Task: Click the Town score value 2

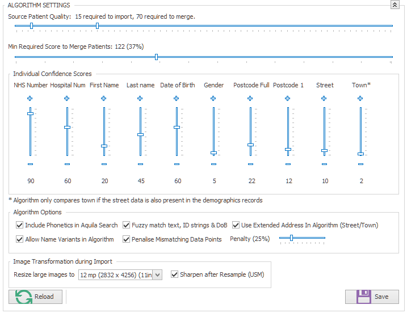Action: pos(362,181)
